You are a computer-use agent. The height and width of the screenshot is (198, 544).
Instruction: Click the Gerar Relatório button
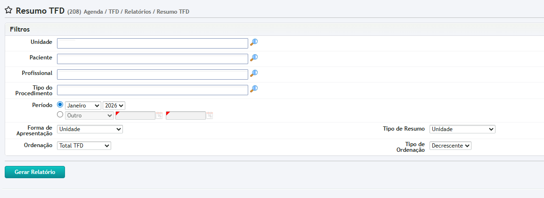(x=35, y=172)
